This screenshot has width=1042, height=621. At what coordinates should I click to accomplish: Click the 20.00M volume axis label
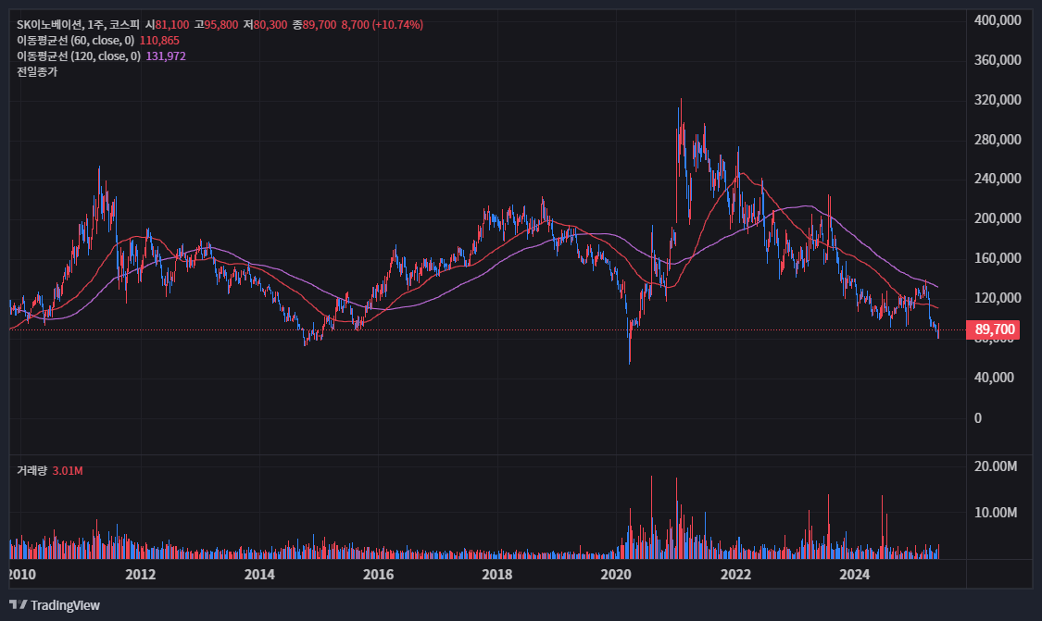coord(996,466)
